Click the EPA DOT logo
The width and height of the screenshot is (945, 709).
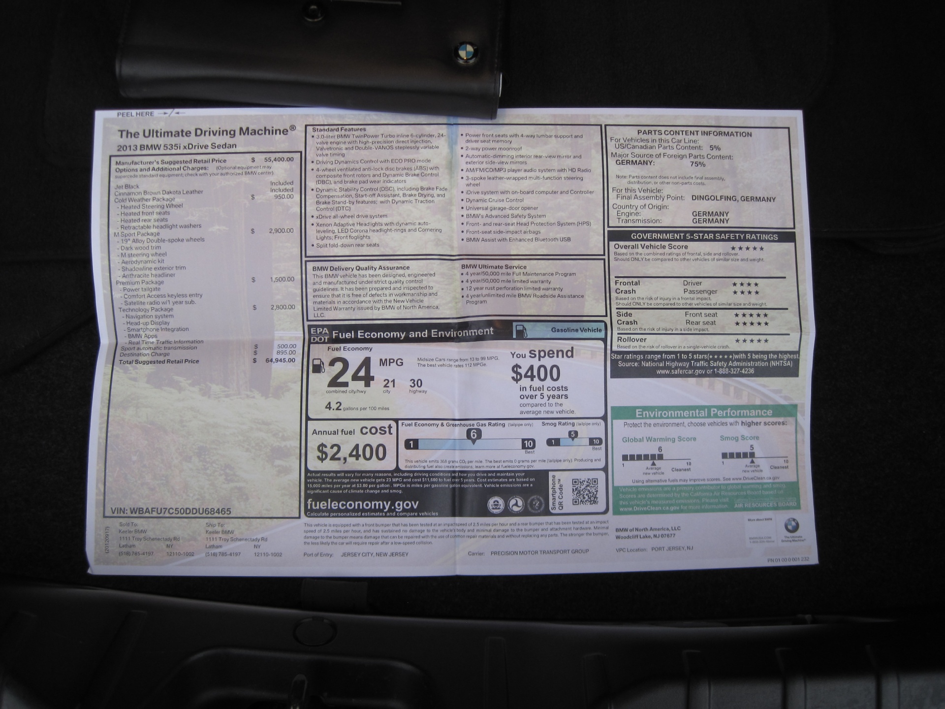tap(319, 335)
